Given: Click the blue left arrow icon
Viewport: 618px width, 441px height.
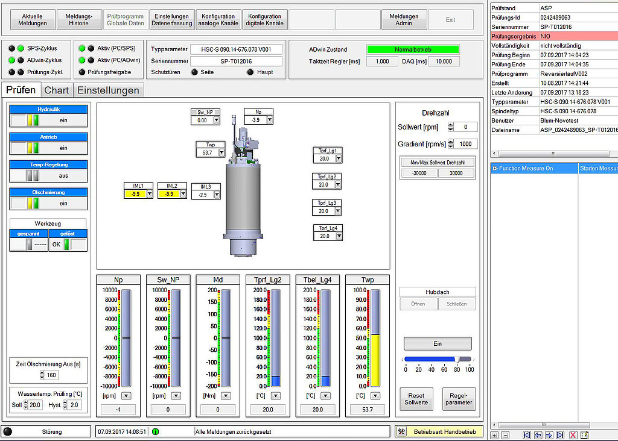Looking at the screenshot, I should coord(538,435).
